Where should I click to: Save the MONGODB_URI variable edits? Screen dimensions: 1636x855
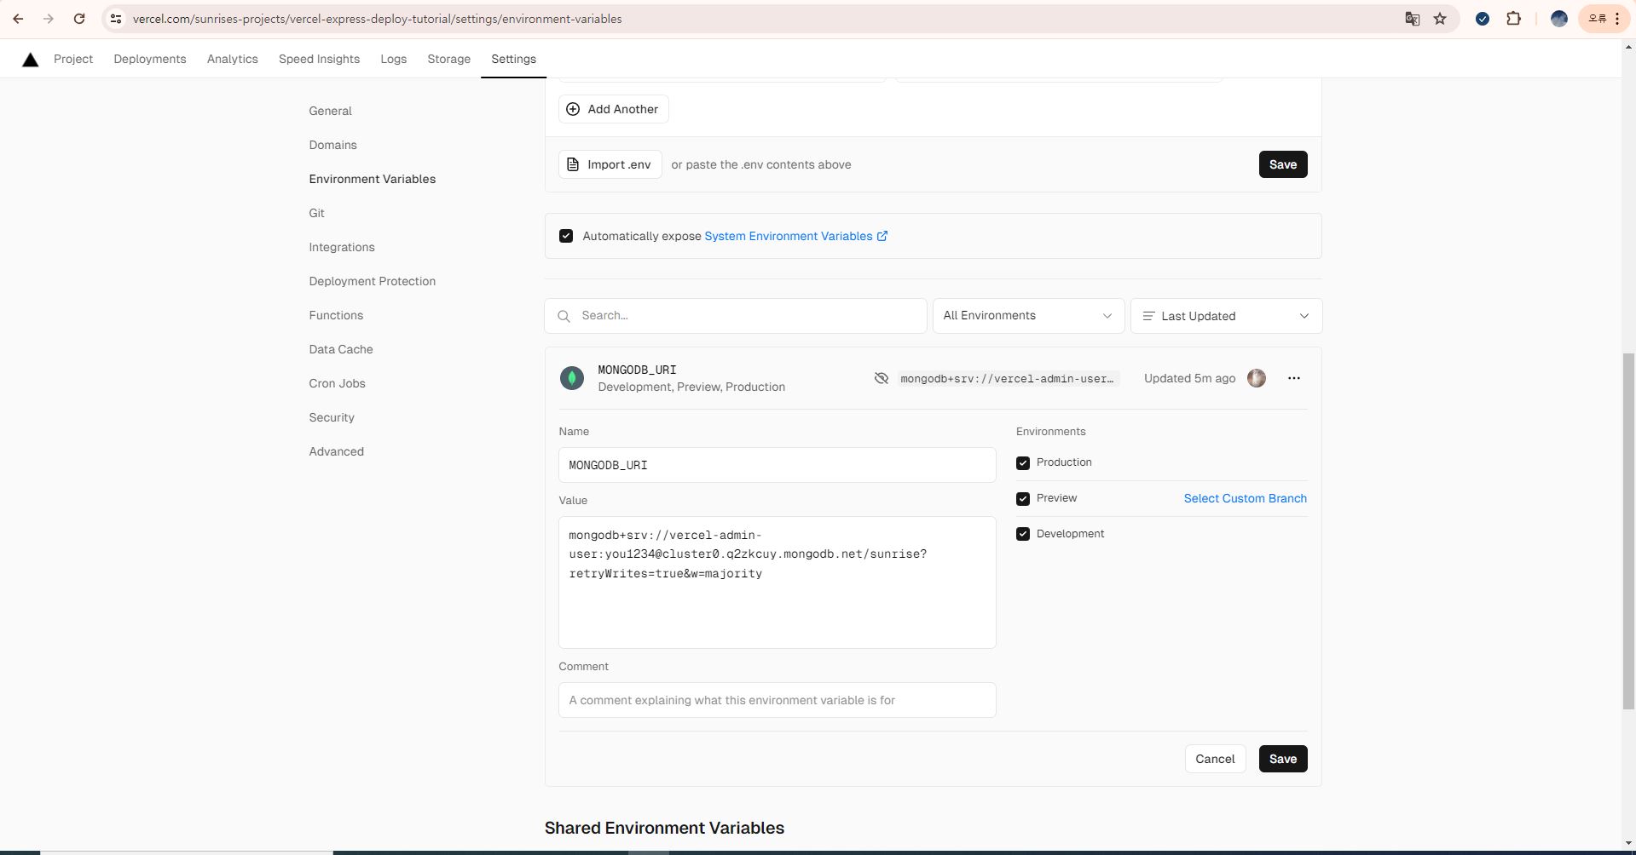(x=1282, y=759)
